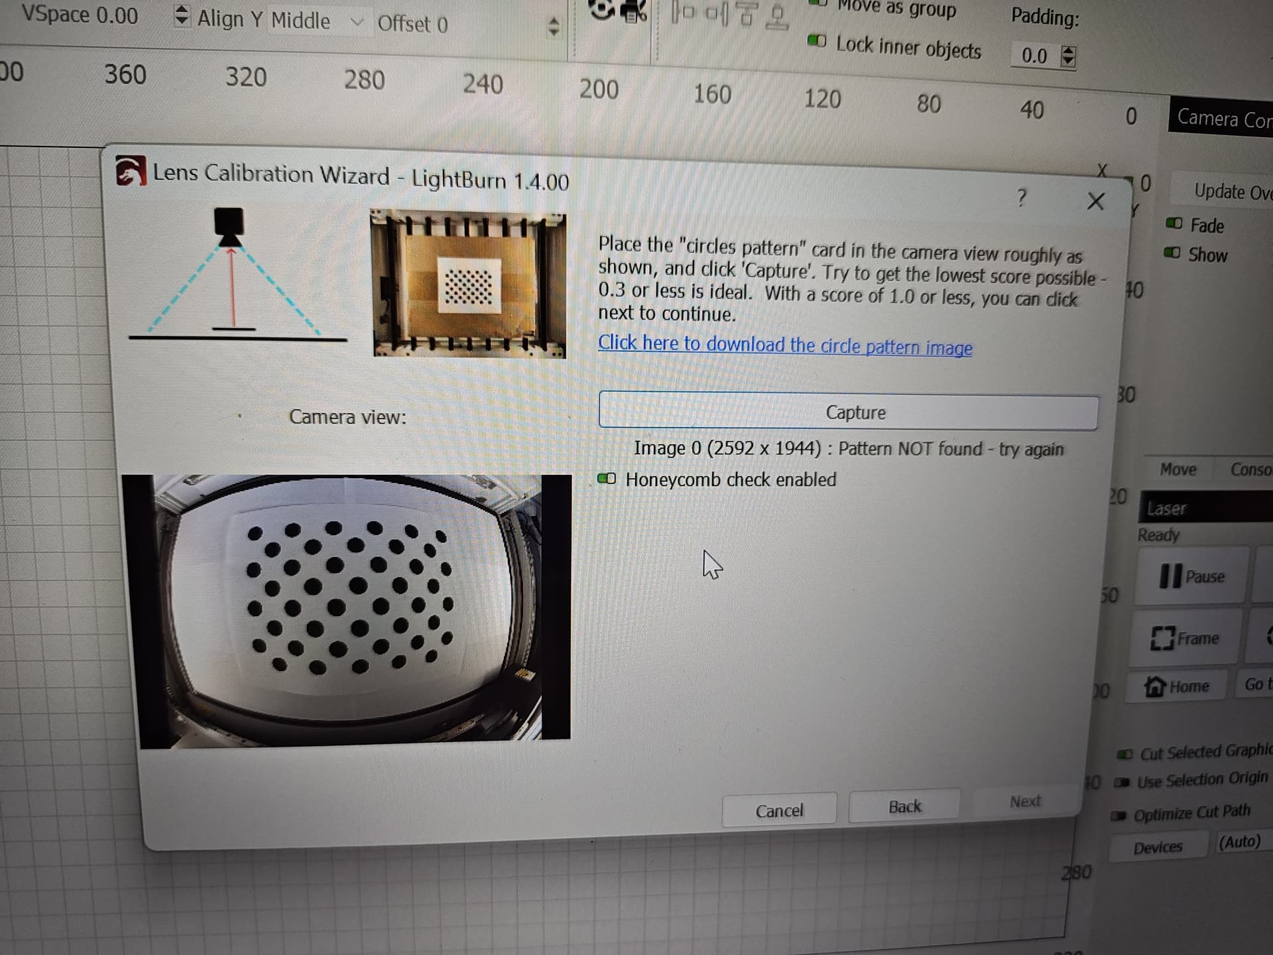Click the align top edges icon
1273x955 pixels.
pos(746,15)
